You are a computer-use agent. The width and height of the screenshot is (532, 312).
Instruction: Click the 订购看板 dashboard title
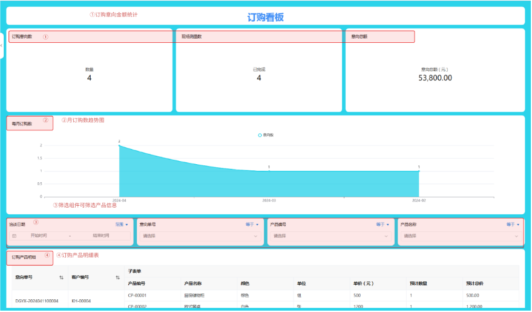[x=266, y=17]
